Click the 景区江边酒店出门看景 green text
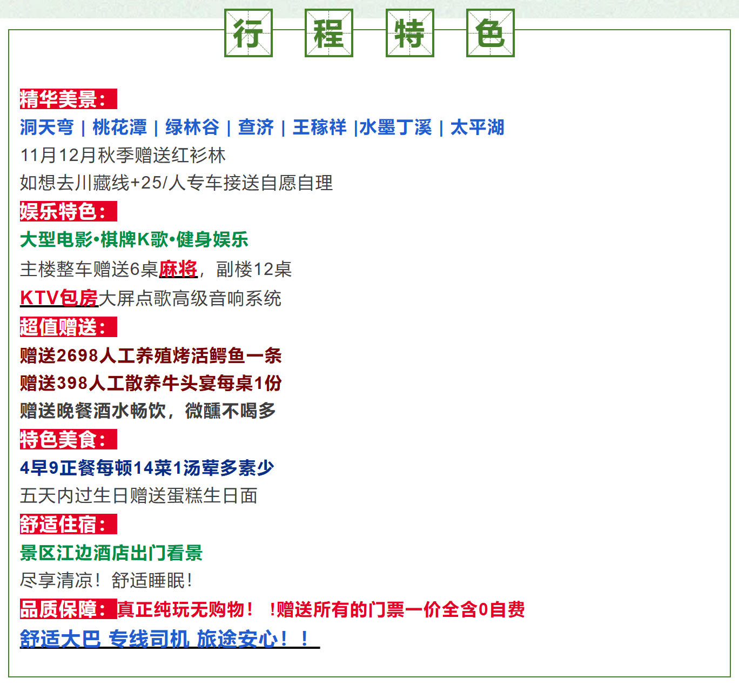 (111, 553)
